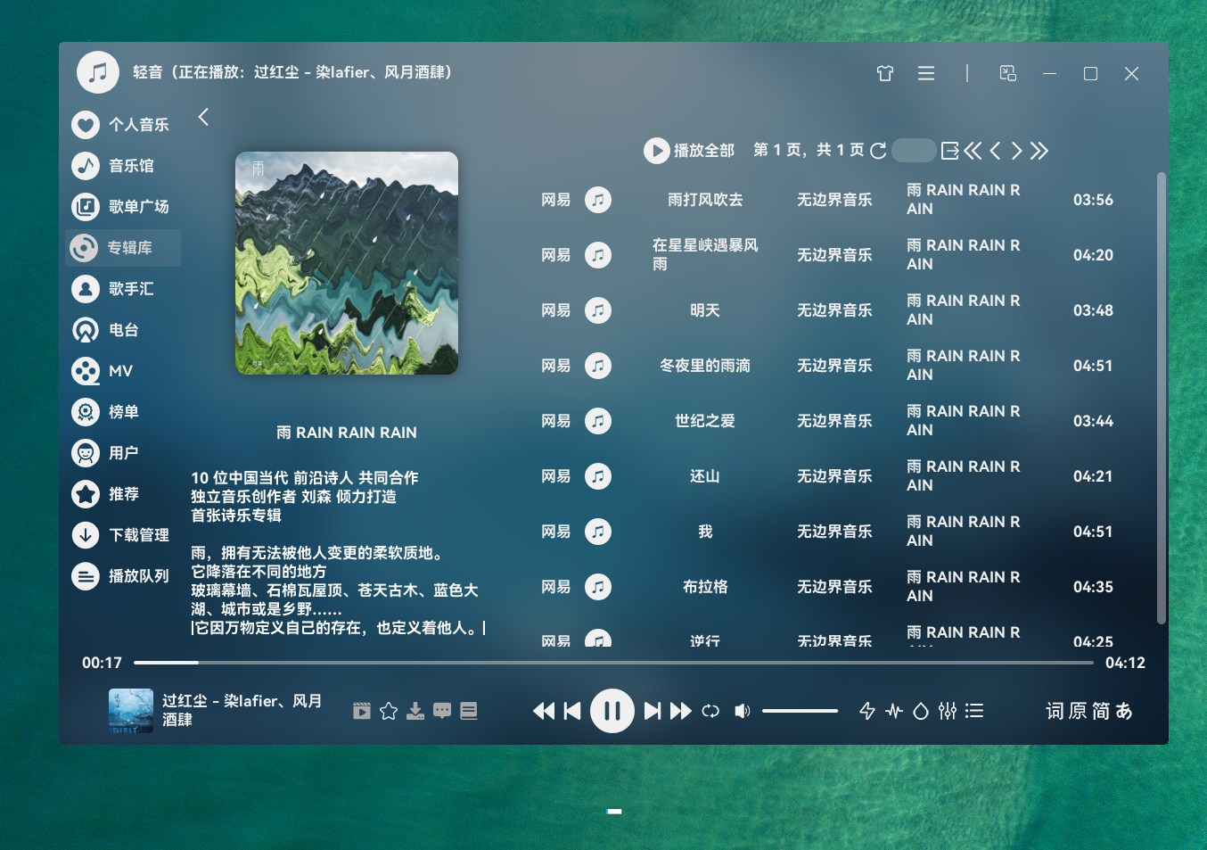Screen dimensions: 1207x850
Task: Toggle the desktop lyrics 词 button
Action: click(1055, 711)
